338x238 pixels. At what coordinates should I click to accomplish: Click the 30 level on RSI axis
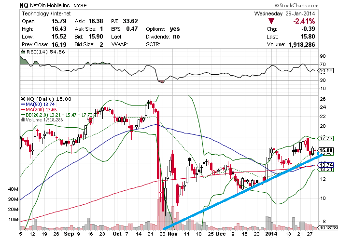[323, 80]
